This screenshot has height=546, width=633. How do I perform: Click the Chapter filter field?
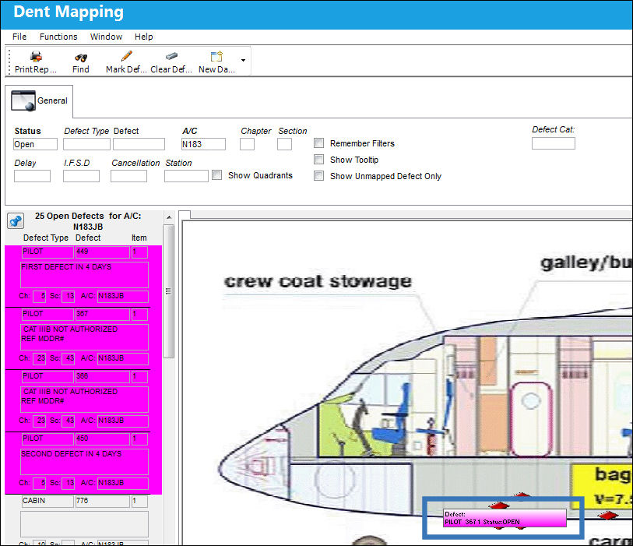tap(247, 144)
